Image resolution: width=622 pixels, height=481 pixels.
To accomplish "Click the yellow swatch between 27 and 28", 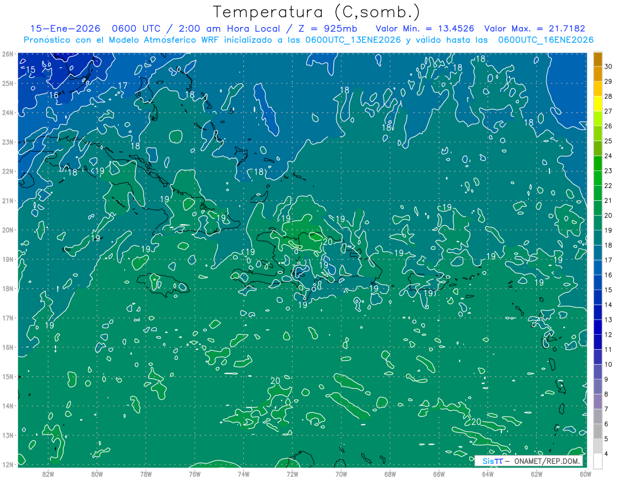I will tap(598, 104).
